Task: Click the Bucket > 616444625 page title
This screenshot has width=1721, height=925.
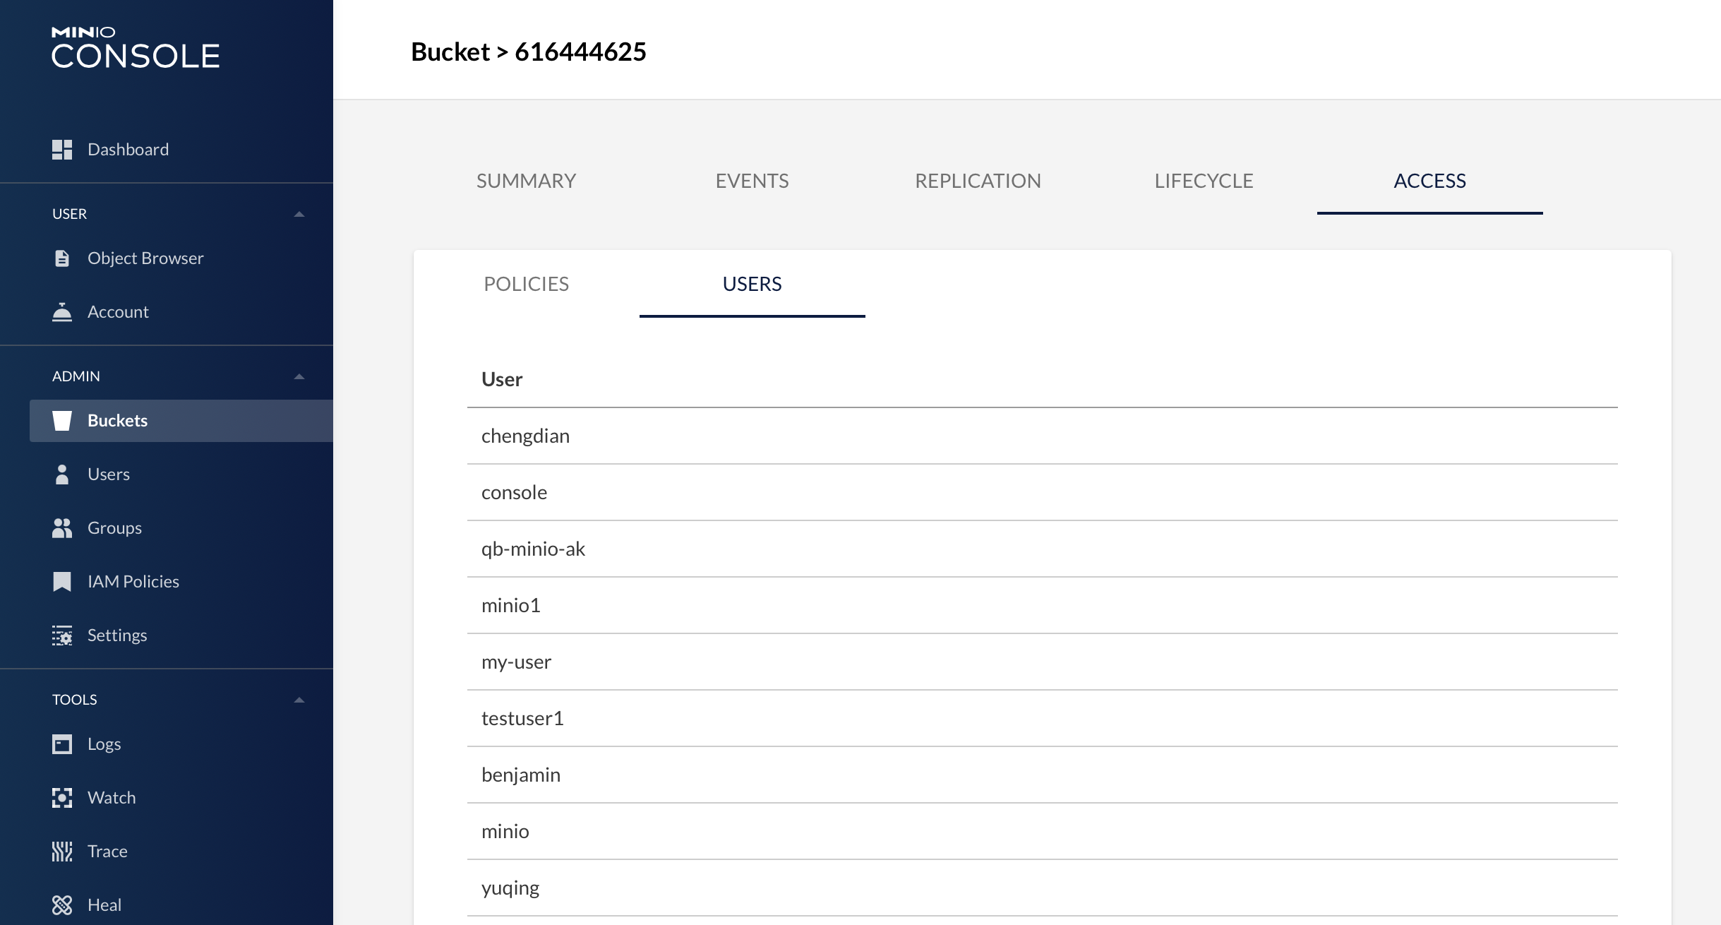Action: tap(529, 52)
